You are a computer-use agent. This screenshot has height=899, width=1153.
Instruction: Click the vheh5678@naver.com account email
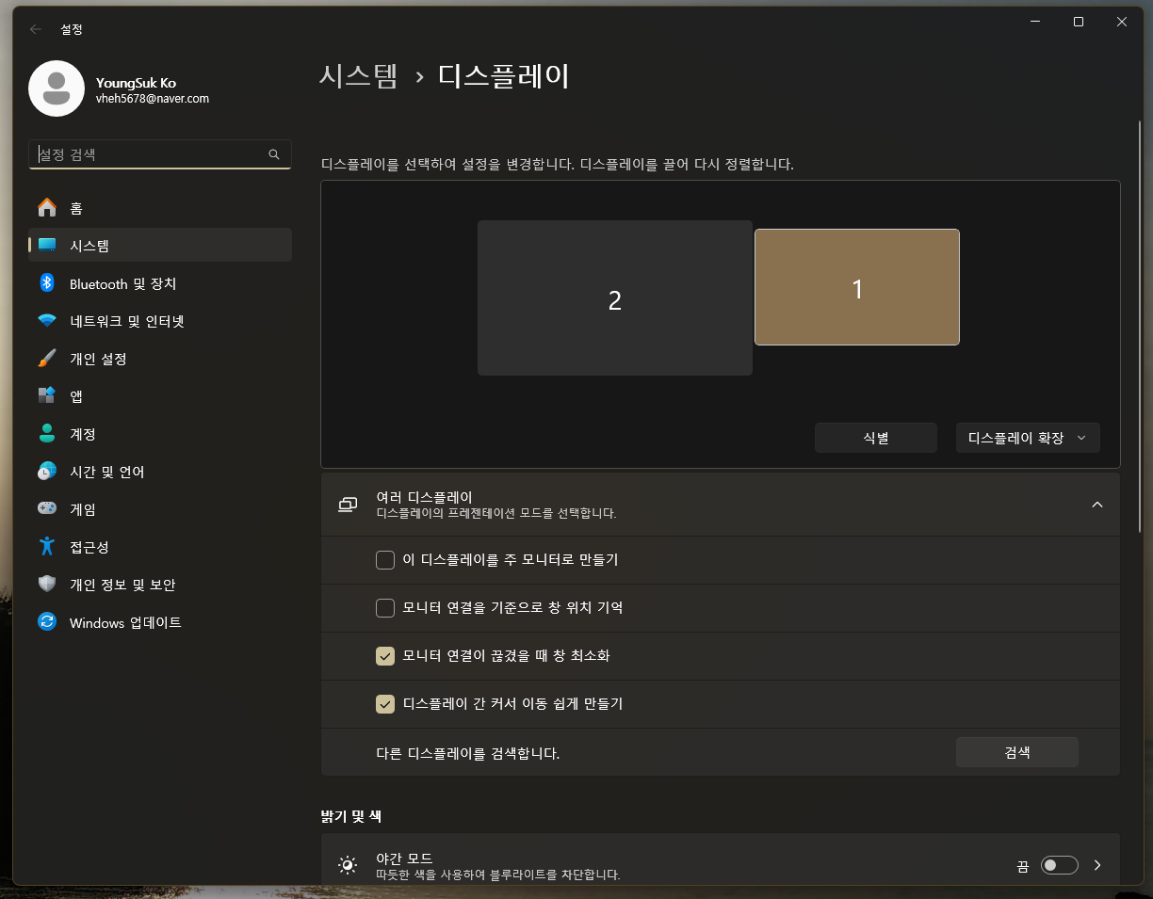153,98
